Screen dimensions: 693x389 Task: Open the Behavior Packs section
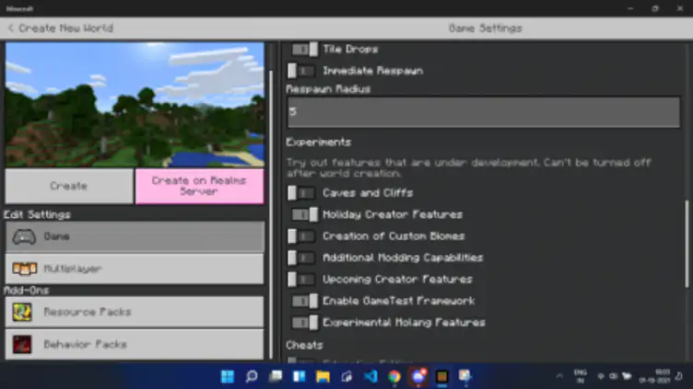135,345
